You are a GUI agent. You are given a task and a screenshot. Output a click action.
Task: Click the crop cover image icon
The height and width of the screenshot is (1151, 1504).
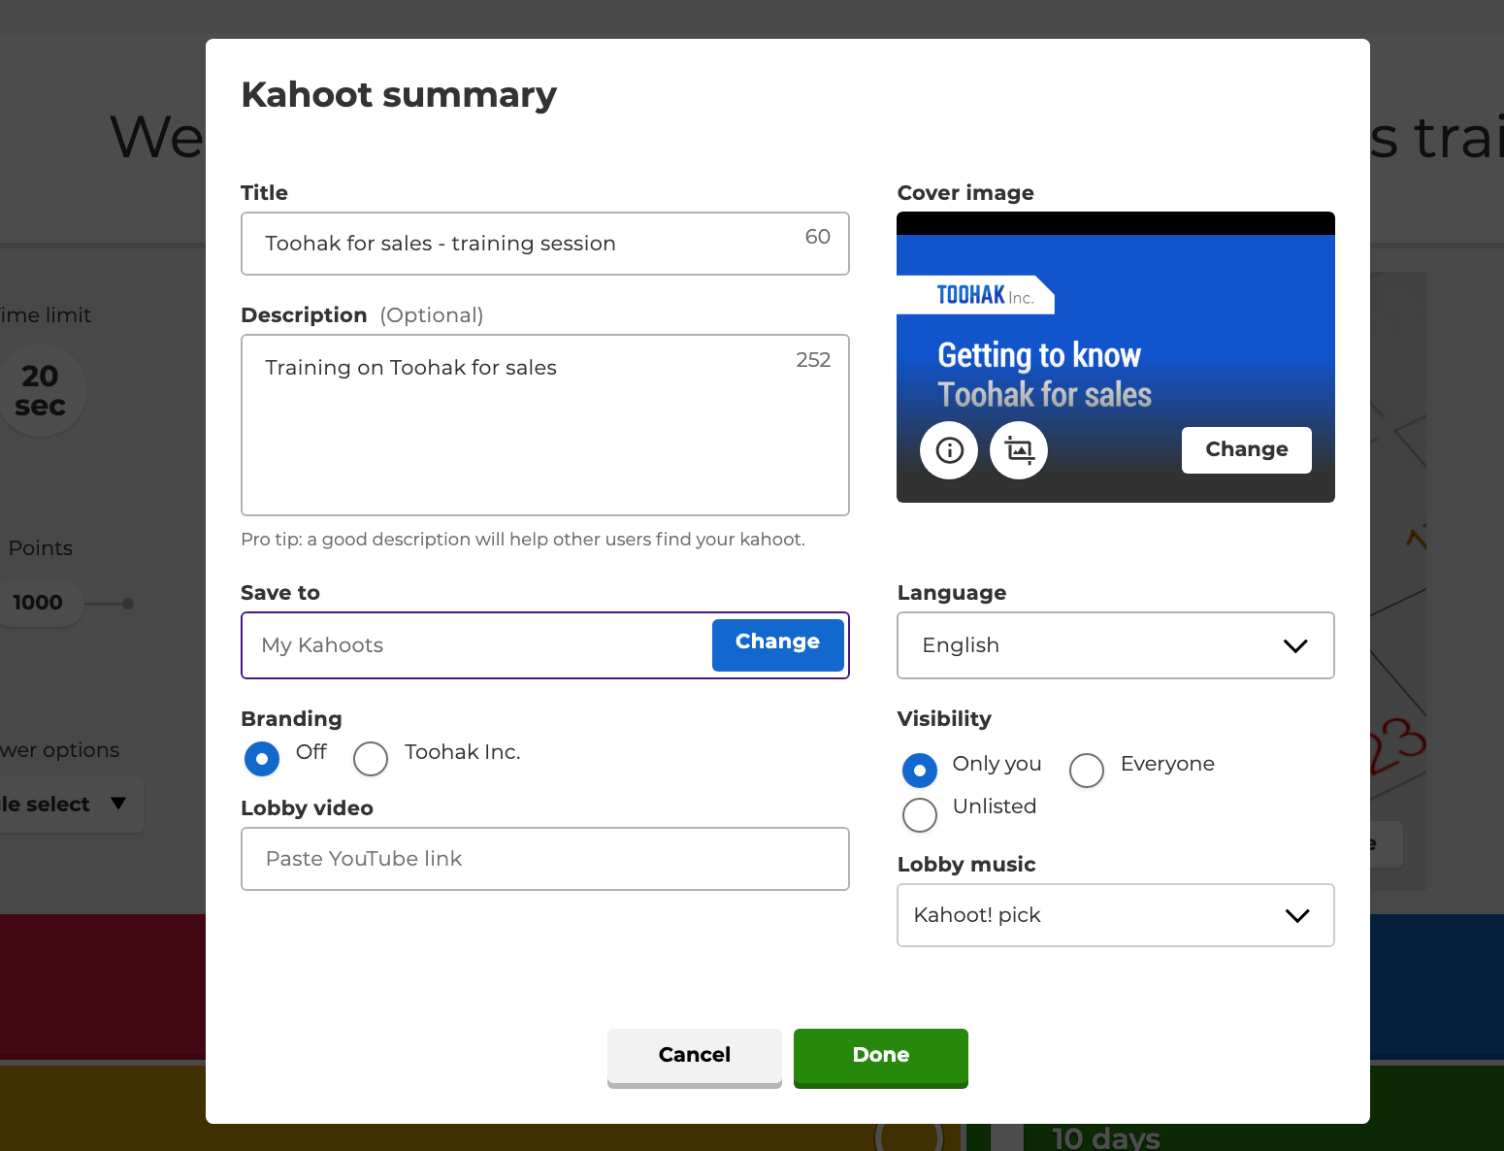1019,450
